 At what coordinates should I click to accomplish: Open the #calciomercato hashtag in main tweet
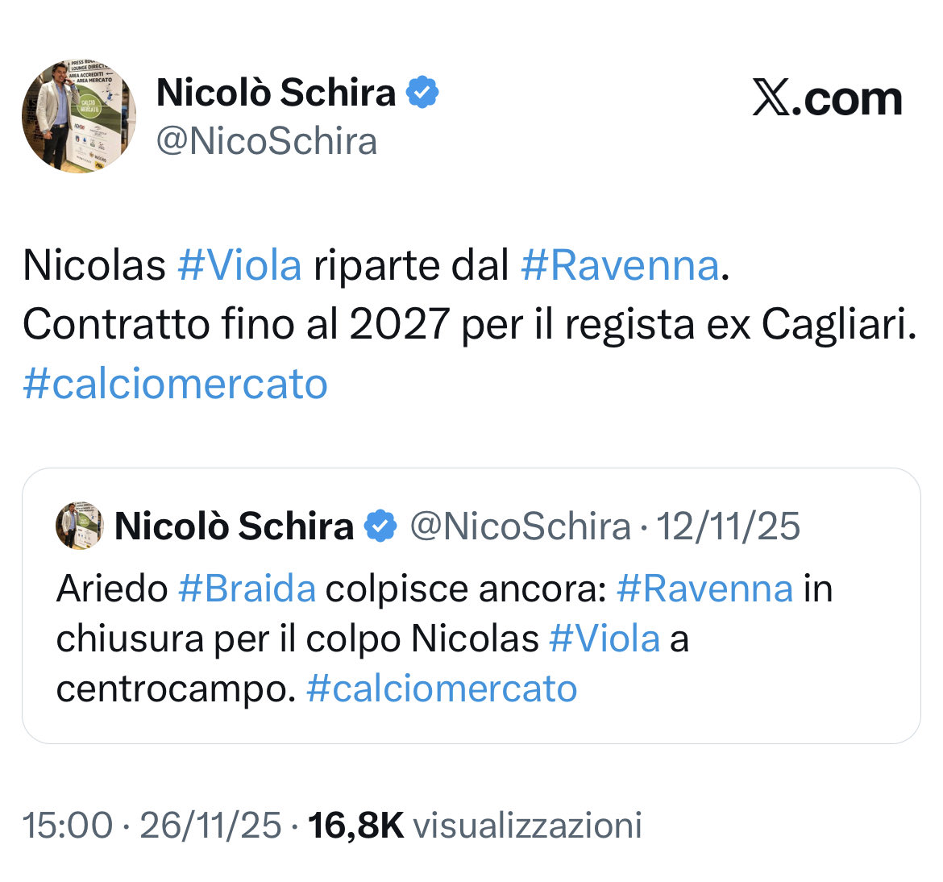coord(175,384)
